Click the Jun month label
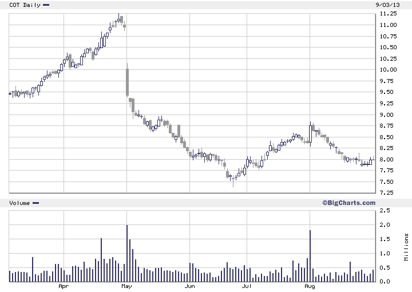Image resolution: width=412 pixels, height=292 pixels. 190,286
